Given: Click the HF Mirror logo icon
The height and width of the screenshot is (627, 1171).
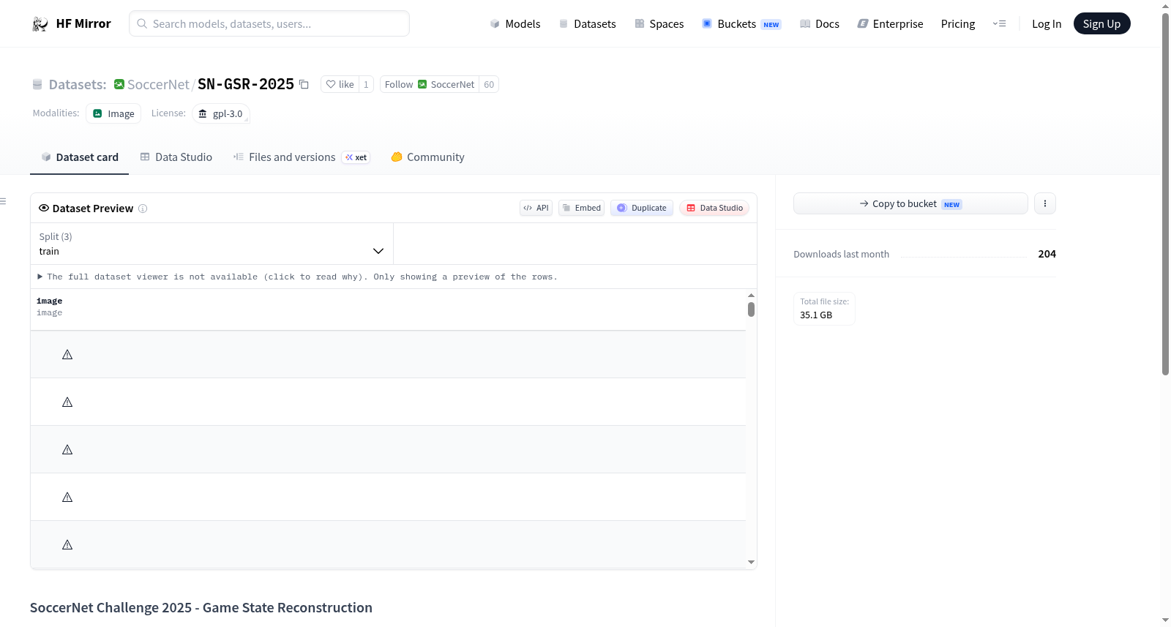Looking at the screenshot, I should [40, 24].
